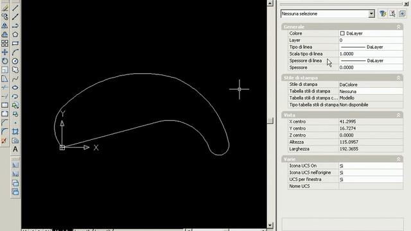
Task: Select the Point tool
Action: point(15,123)
